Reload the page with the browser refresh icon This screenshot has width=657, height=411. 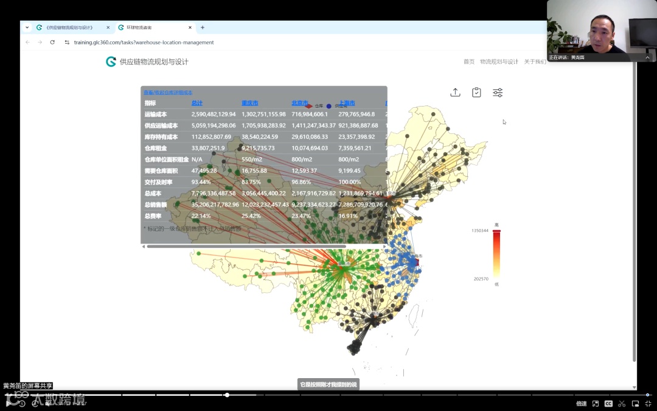point(52,43)
